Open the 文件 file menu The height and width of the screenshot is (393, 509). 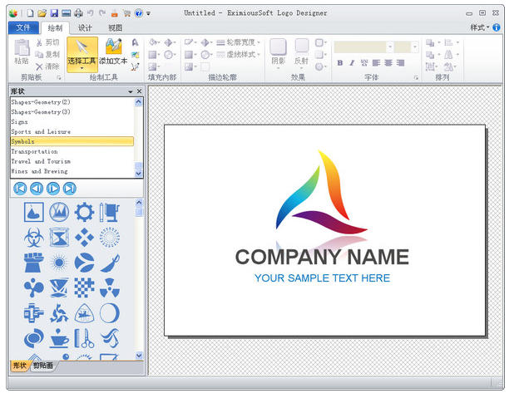[23, 28]
